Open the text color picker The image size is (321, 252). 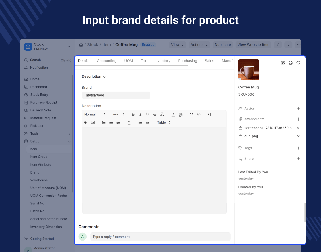(x=173, y=114)
